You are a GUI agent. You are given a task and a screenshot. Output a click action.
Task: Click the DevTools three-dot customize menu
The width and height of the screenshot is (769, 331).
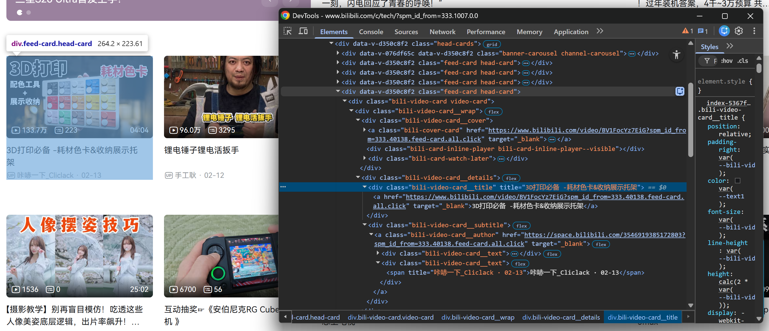754,31
